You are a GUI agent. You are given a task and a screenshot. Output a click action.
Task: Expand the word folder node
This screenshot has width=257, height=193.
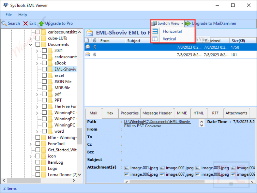pos(37,132)
